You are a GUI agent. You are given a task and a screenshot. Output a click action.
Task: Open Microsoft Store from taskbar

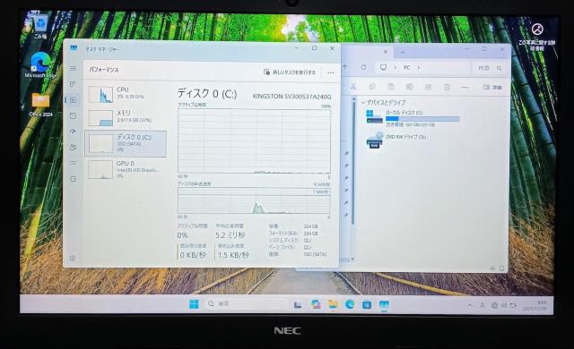click(x=367, y=304)
